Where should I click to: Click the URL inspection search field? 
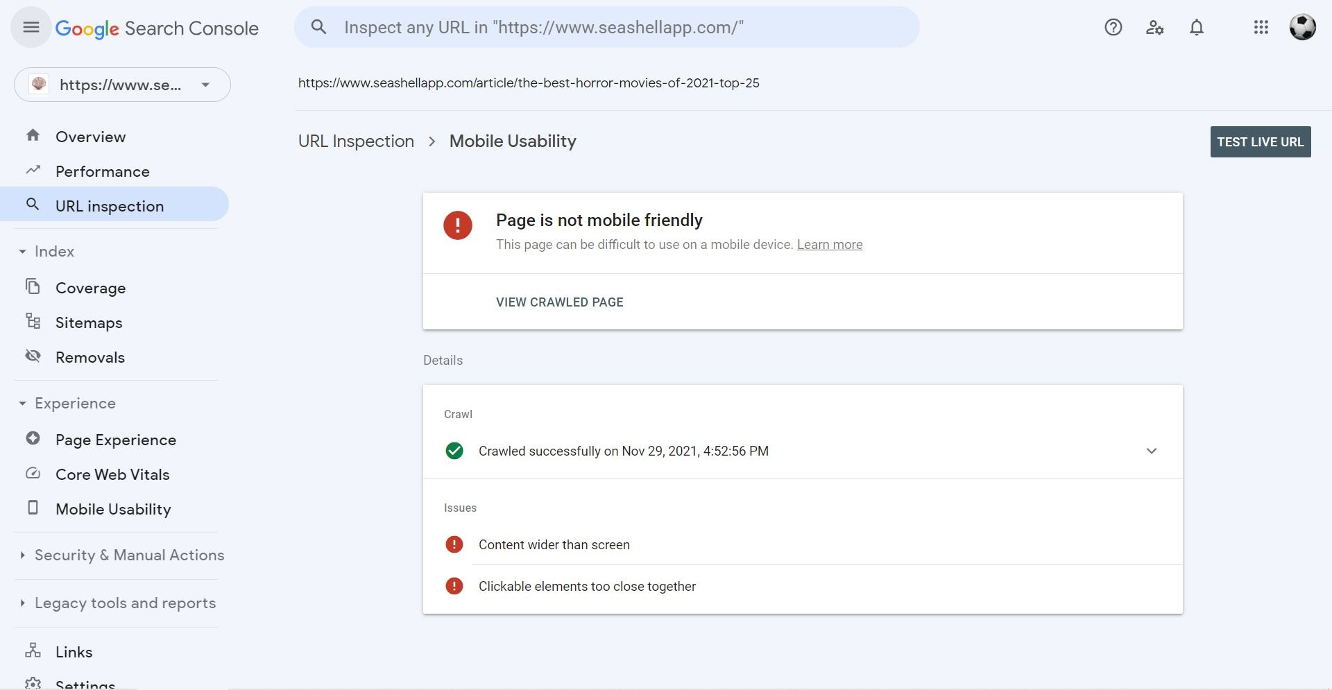pyautogui.click(x=607, y=27)
